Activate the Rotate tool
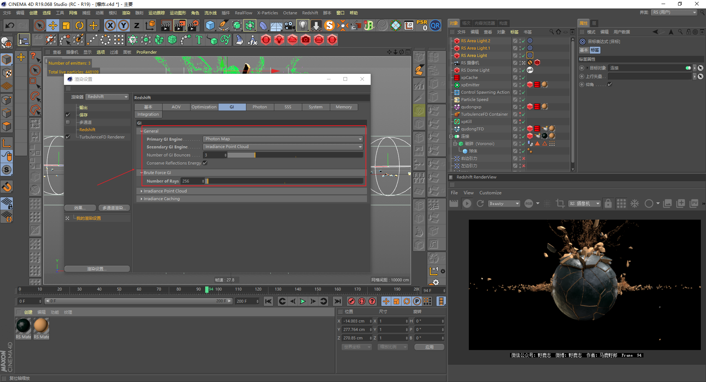This screenshot has width=706, height=382. point(79,25)
